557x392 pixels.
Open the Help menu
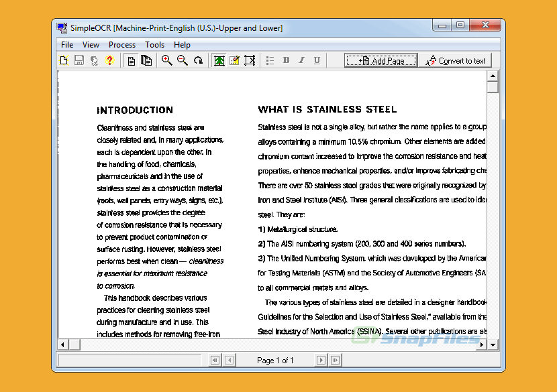point(183,45)
